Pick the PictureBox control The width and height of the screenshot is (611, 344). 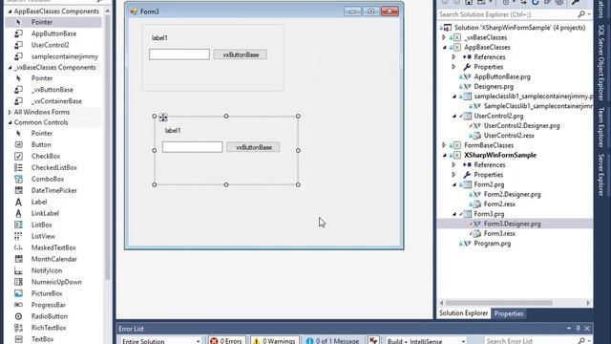(47, 293)
